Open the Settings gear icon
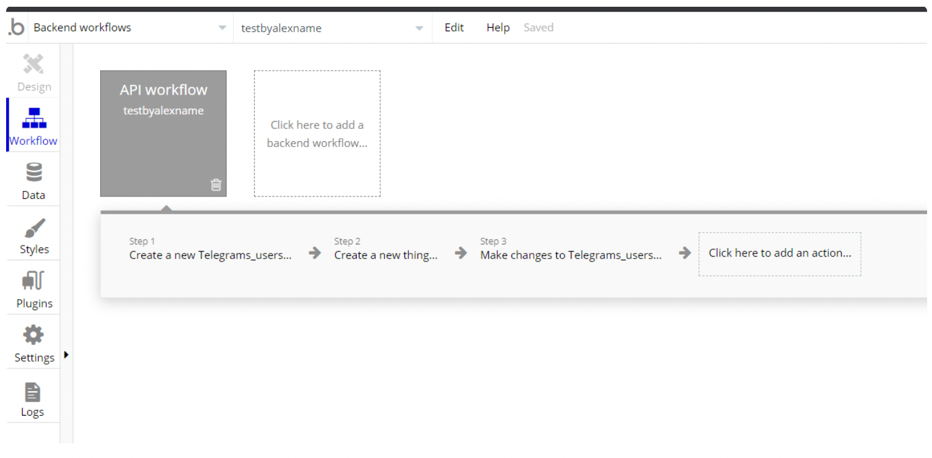Screen dimensions: 932x458 coord(34,335)
